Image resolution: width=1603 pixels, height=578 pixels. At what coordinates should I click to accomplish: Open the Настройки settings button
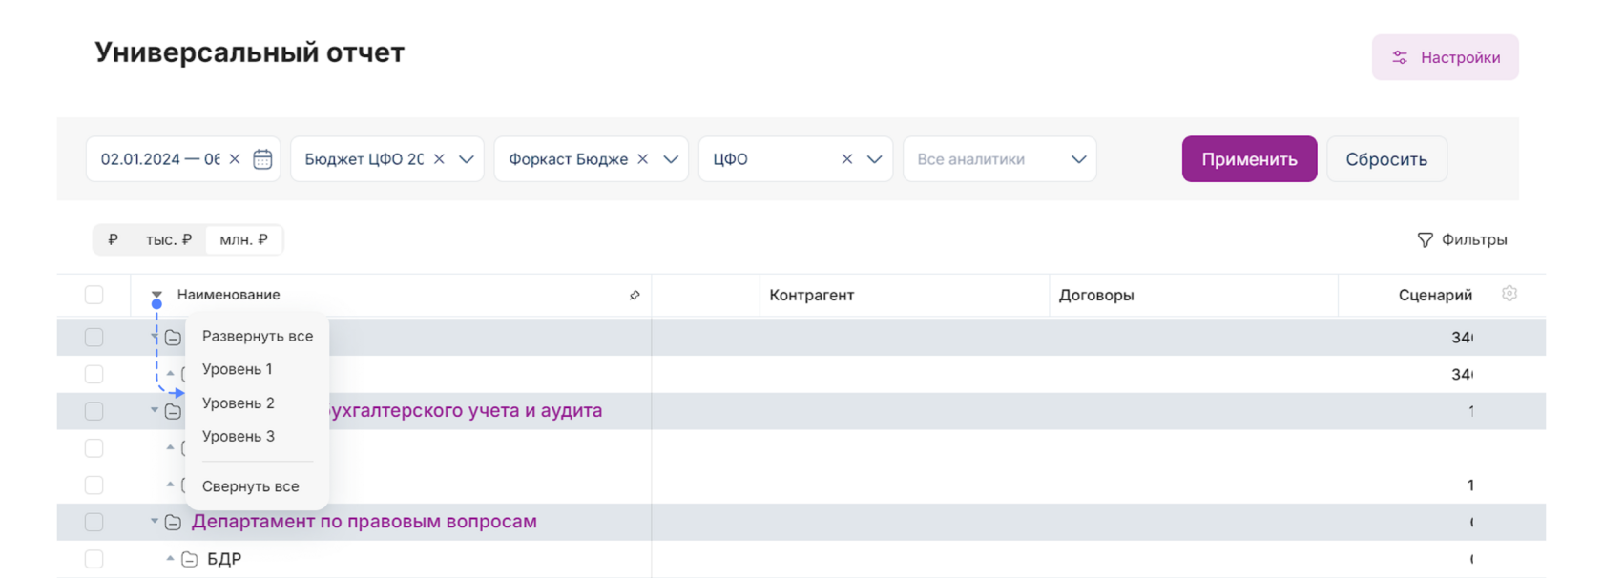coord(1445,58)
